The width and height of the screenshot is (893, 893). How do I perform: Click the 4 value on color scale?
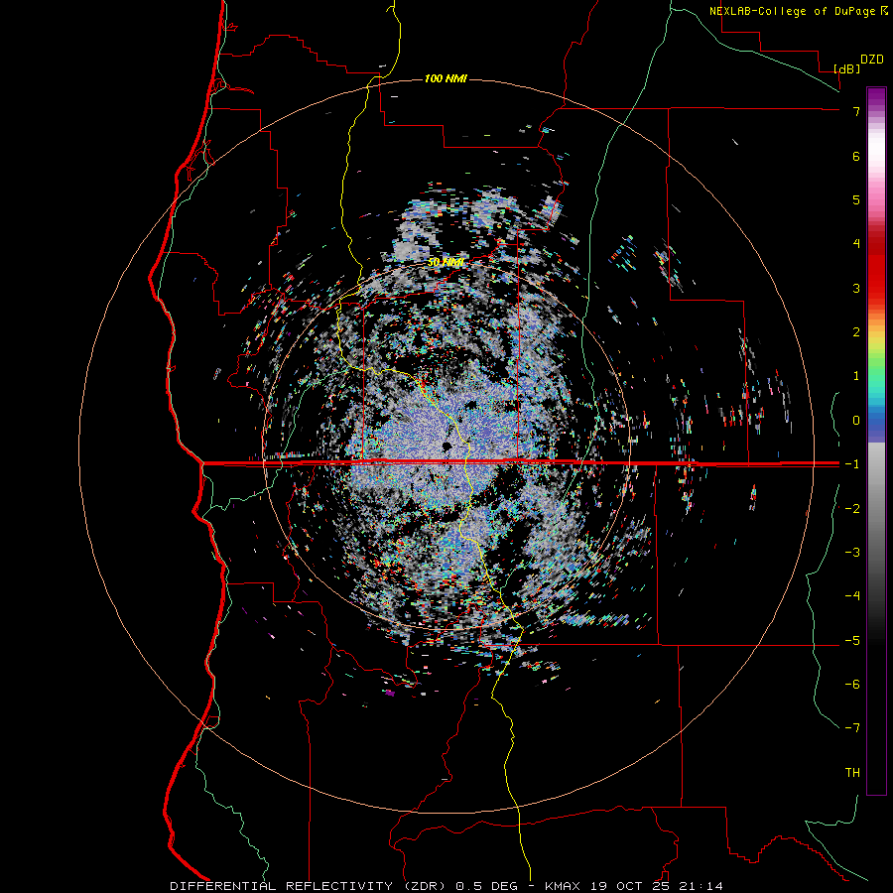coord(856,244)
